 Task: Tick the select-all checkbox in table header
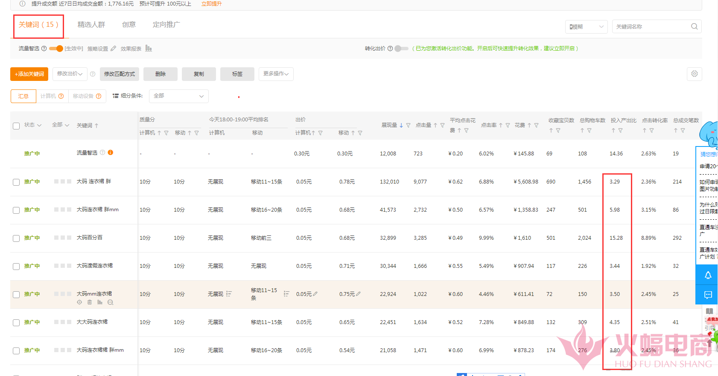click(x=16, y=126)
